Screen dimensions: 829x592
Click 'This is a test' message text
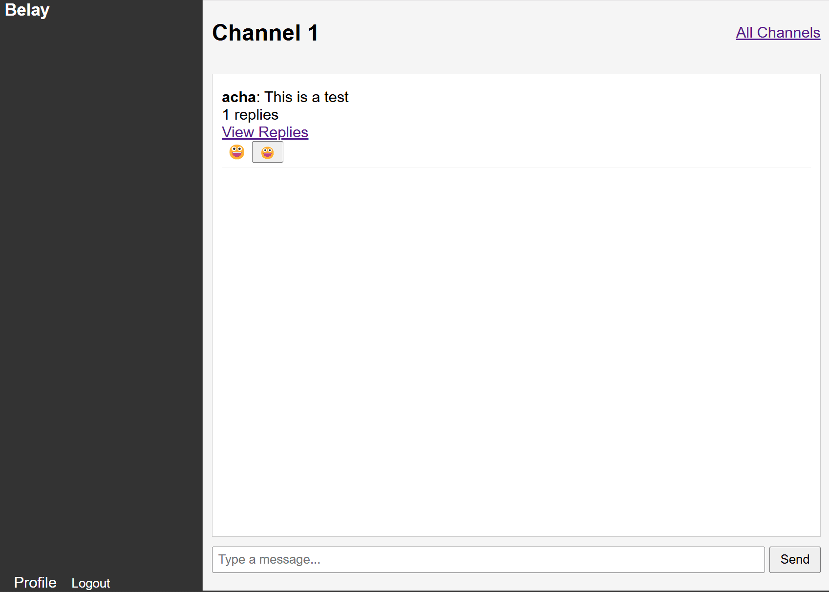tap(306, 97)
